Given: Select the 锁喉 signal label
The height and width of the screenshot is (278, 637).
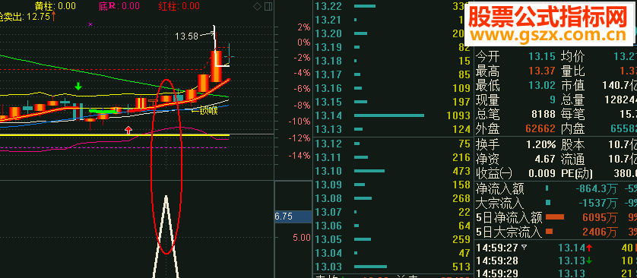Looking at the screenshot, I should [208, 111].
